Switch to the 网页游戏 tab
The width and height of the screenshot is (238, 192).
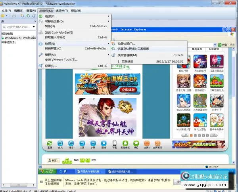coord(214,49)
